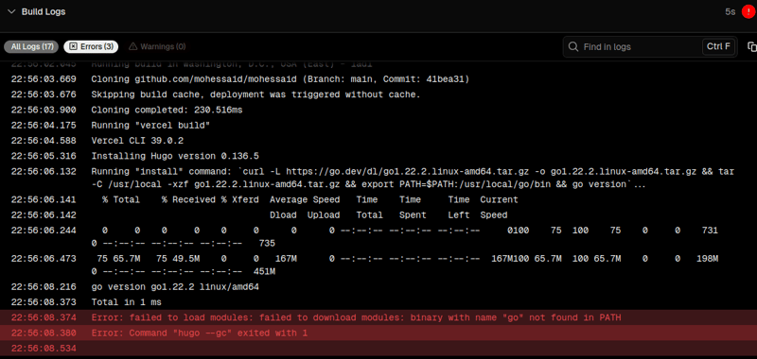Viewport: 757px width, 359px height.
Task: Click the Find in logs search field
Action: (x=650, y=46)
